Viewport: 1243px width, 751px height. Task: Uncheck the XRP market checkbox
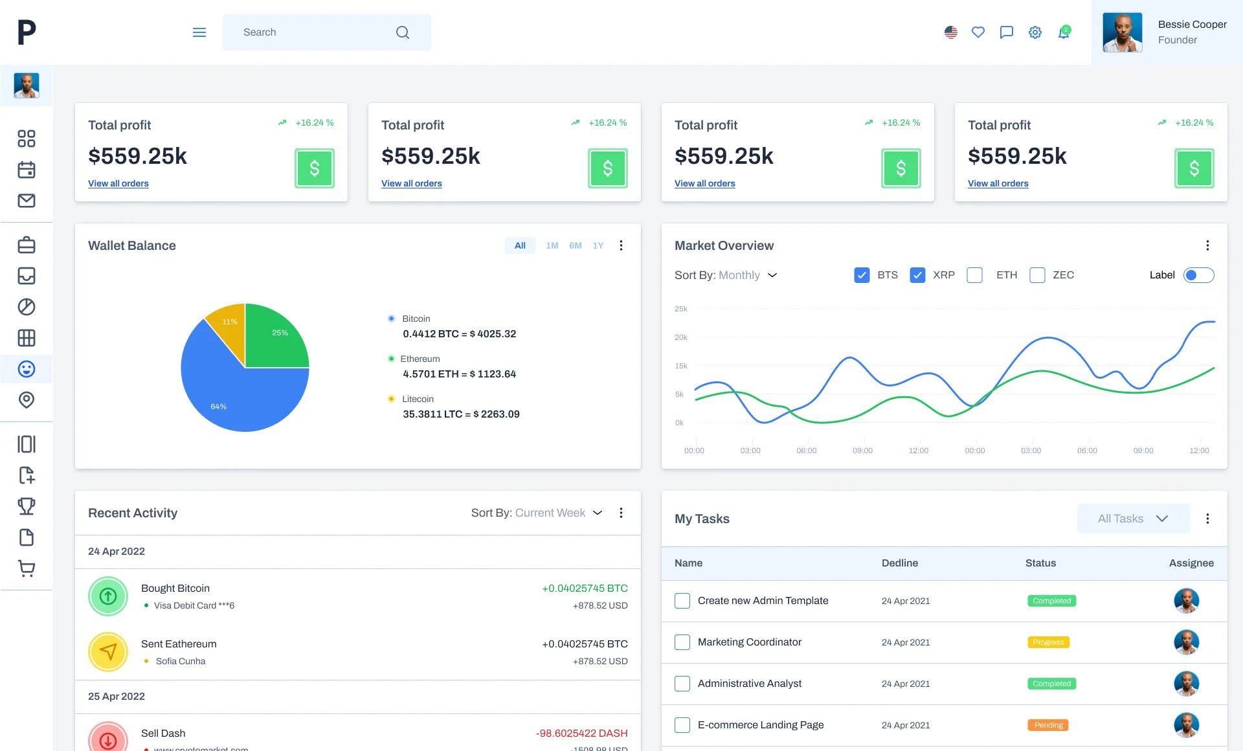point(917,275)
